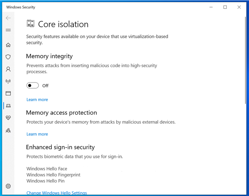Open Virus & threat protection section
Viewport: 249px width, 196px height.
pyautogui.click(x=8, y=57)
